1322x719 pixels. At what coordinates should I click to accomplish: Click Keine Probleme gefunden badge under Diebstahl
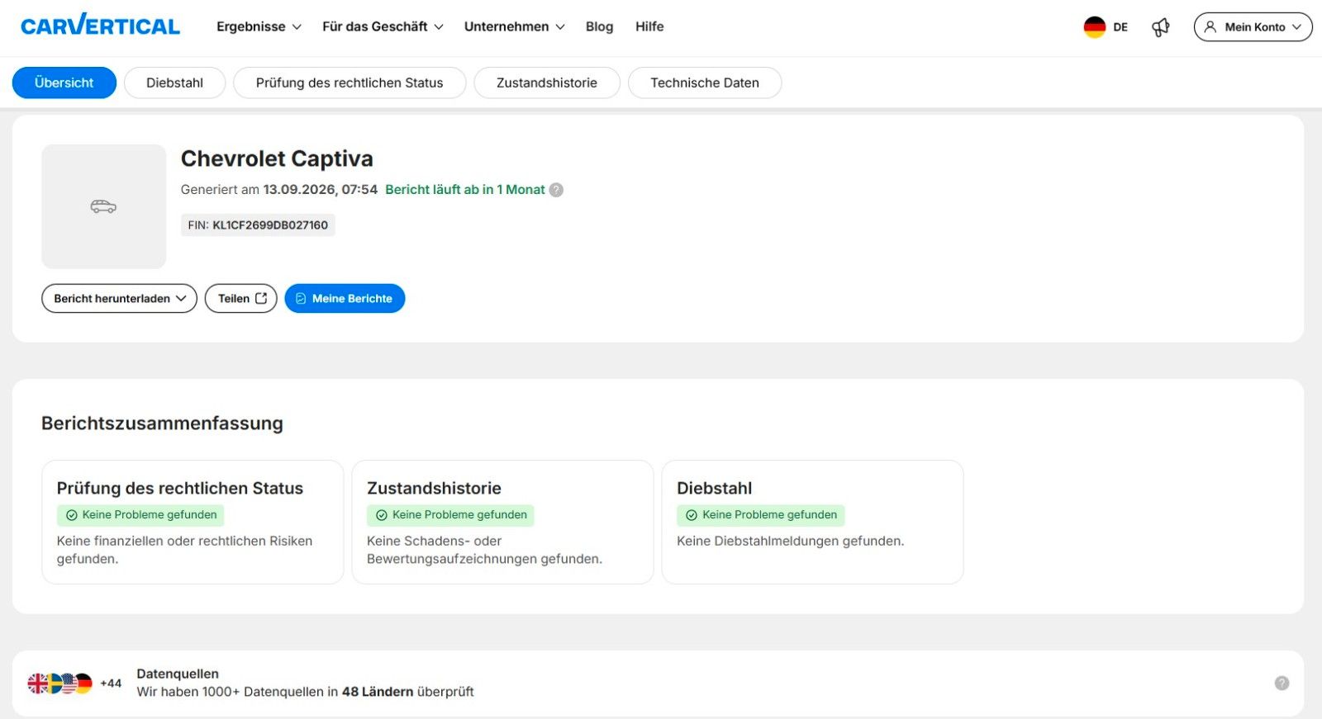(761, 515)
